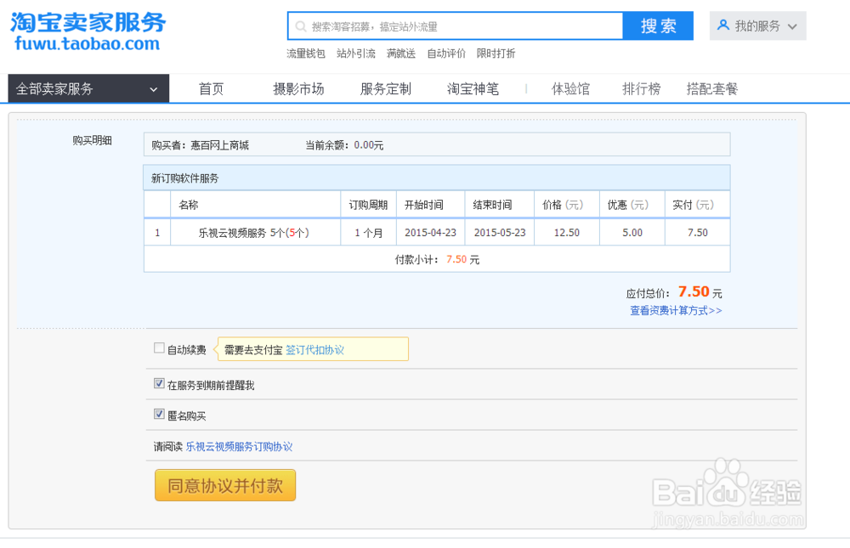Screen dimensions: 850x548
Task: Click the 限时打折 hot keyword link
Action: coord(496,54)
